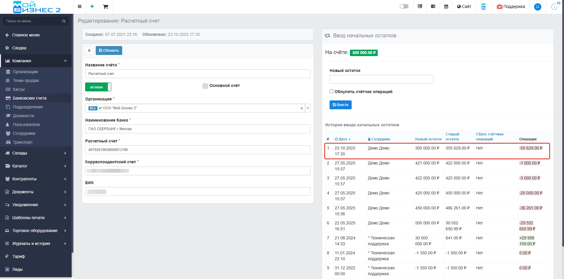Select Кассы in the sidebar menu

pyautogui.click(x=19, y=89)
